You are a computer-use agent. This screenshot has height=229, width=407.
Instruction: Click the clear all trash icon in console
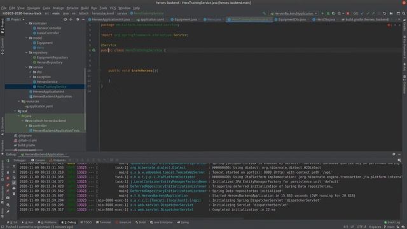point(14,194)
